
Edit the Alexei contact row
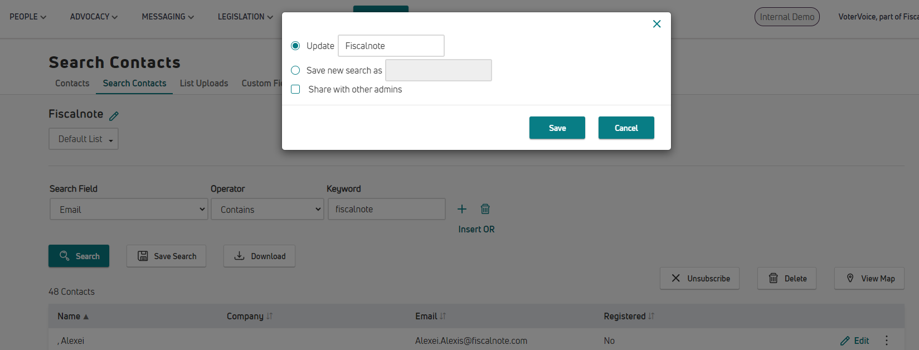click(855, 341)
